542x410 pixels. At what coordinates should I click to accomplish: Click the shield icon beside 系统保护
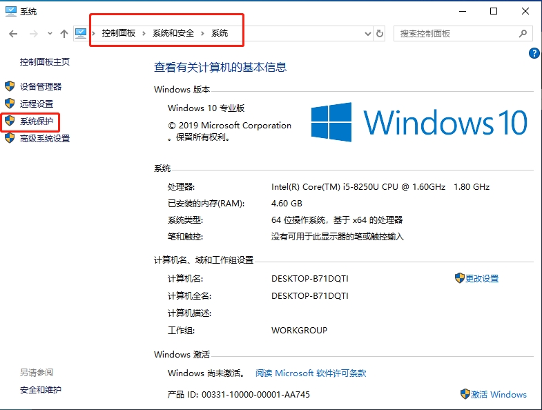[x=10, y=121]
